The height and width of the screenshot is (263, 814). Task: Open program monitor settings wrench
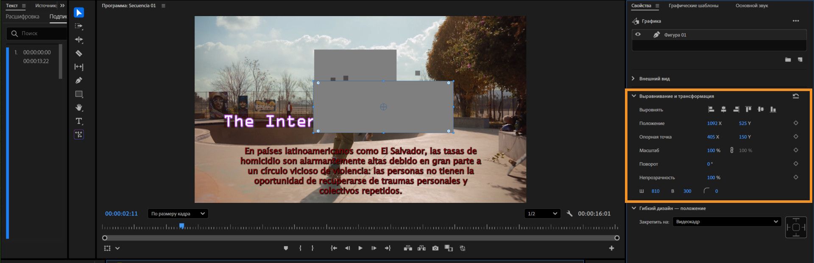[569, 213]
